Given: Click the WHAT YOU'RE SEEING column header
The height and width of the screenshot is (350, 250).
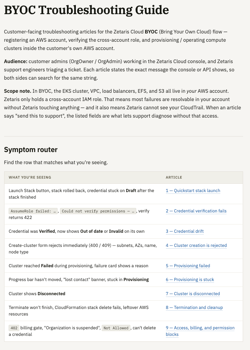Looking at the screenshot, I should (x=30, y=178).
